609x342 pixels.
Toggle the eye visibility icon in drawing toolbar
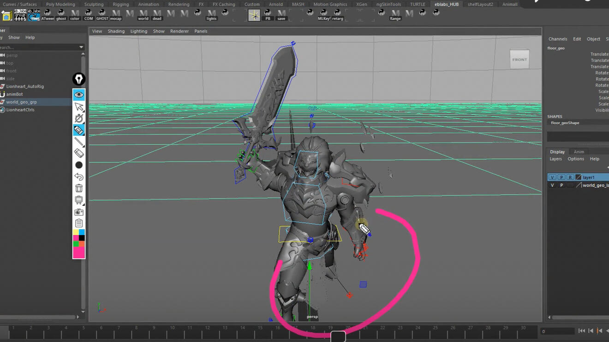click(x=79, y=95)
